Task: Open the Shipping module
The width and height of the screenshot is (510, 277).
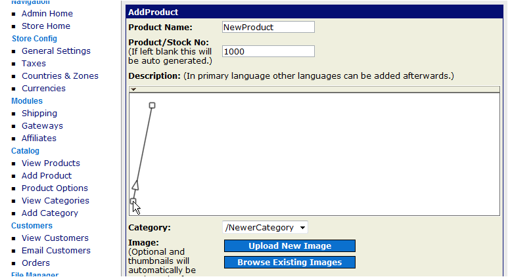Action: (x=39, y=113)
